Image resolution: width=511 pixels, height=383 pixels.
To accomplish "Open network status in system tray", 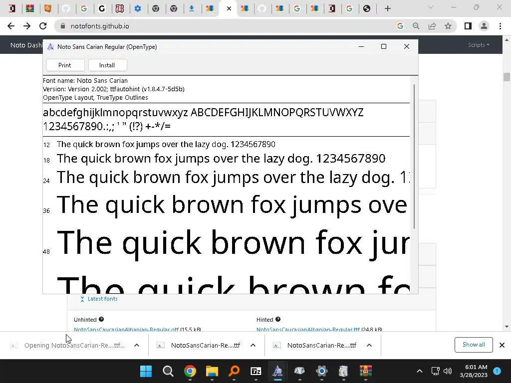I will (435, 371).
